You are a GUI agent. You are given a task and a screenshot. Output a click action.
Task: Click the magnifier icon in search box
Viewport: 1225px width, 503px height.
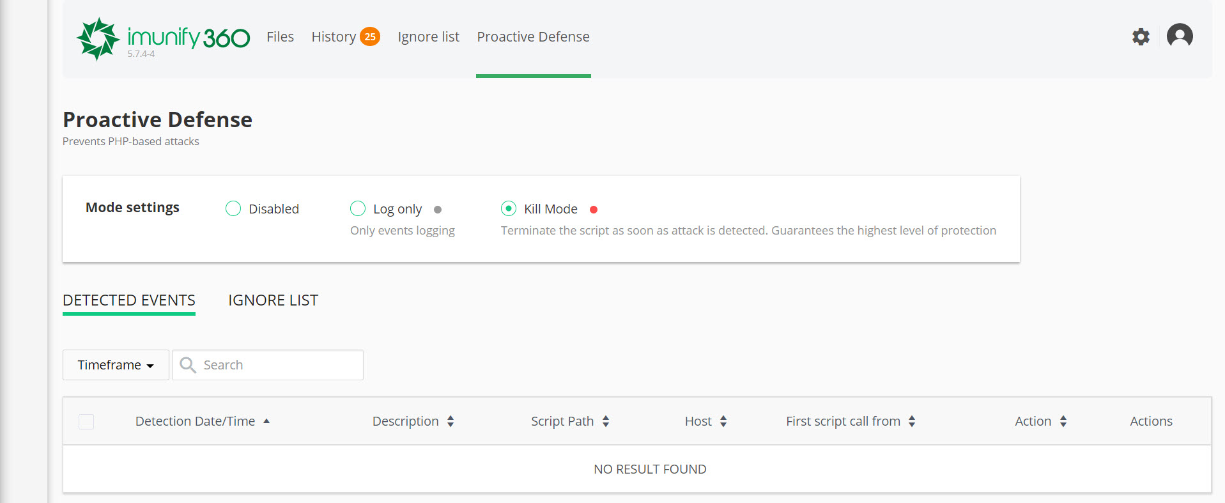(x=188, y=365)
